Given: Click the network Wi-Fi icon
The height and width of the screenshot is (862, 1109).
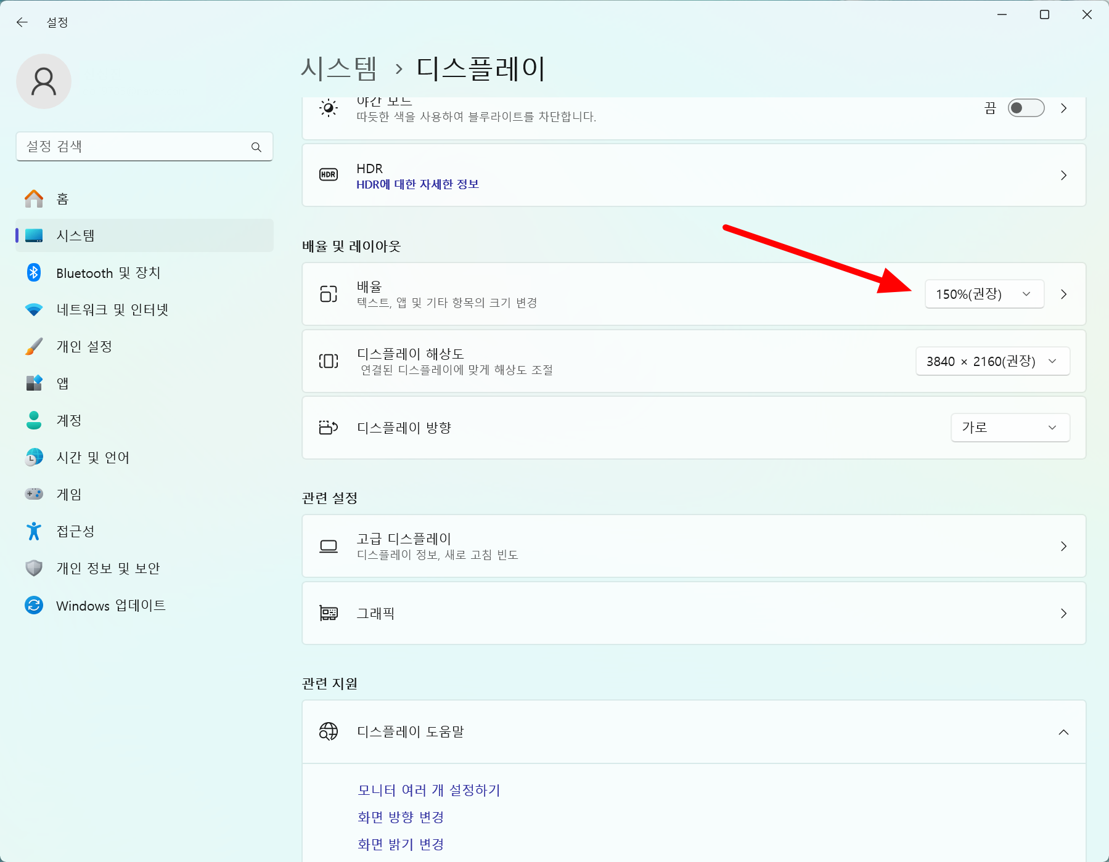Looking at the screenshot, I should point(34,309).
